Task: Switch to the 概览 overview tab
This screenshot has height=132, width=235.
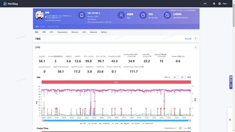Action: (37, 32)
